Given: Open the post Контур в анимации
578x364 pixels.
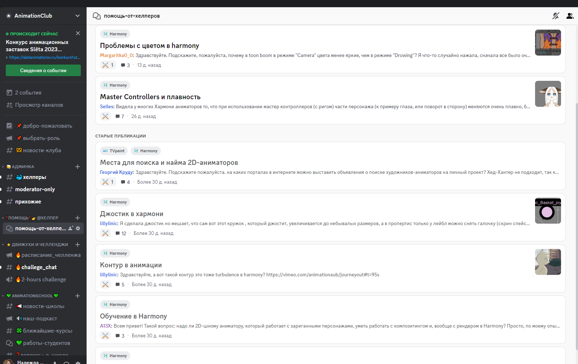Looking at the screenshot, I should click(x=131, y=265).
